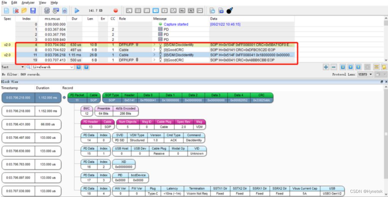Select the 0:03.706.218.000 timestamp block

[18, 98]
